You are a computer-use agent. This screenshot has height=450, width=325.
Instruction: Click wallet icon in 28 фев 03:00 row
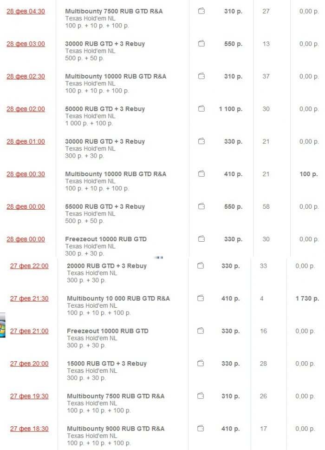point(201,44)
